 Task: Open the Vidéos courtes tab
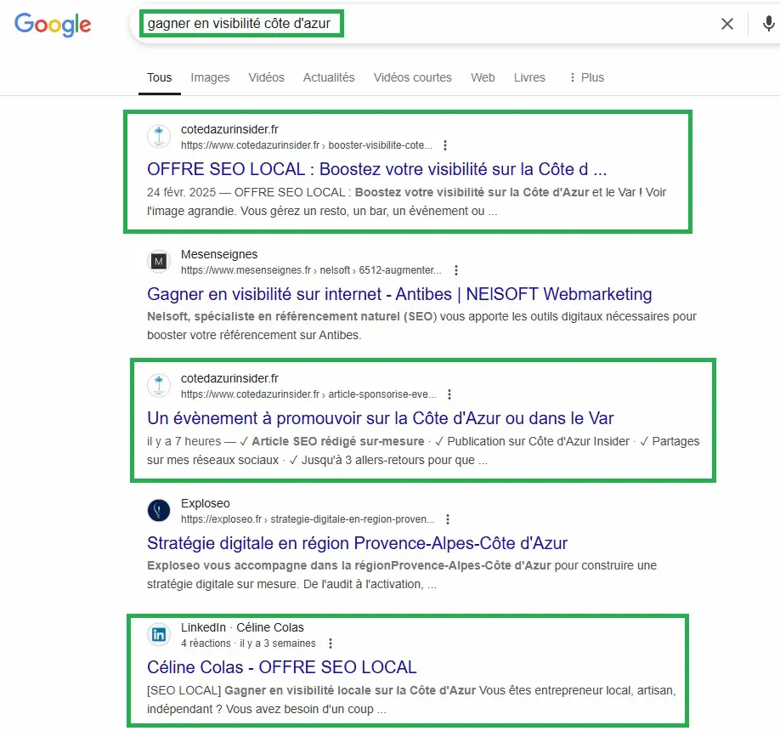[x=412, y=77]
